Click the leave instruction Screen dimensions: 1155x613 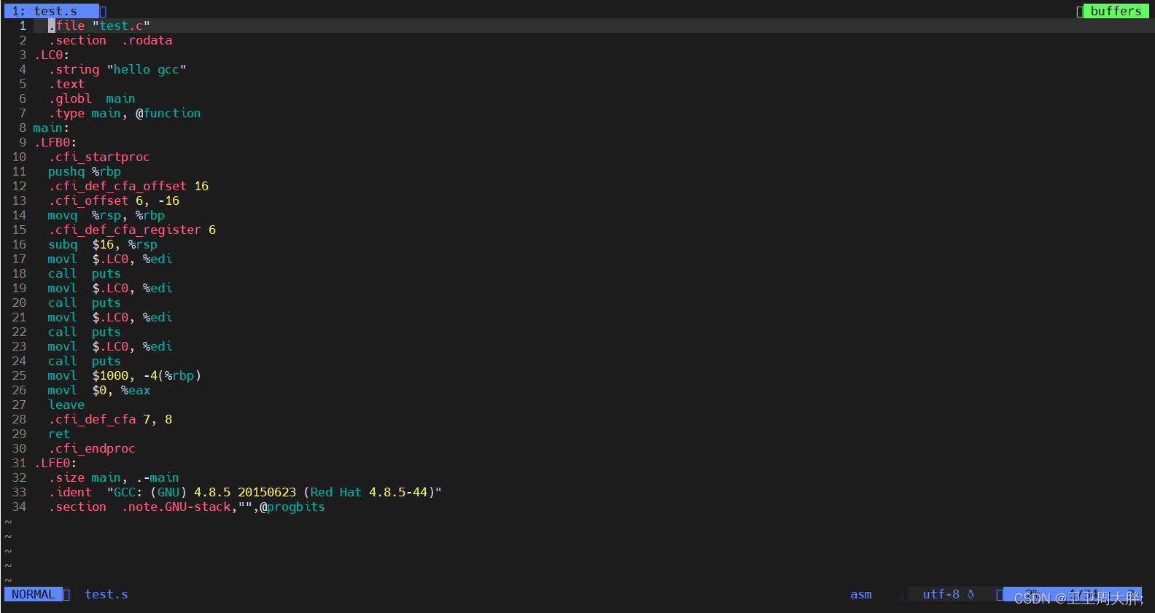[66, 405]
